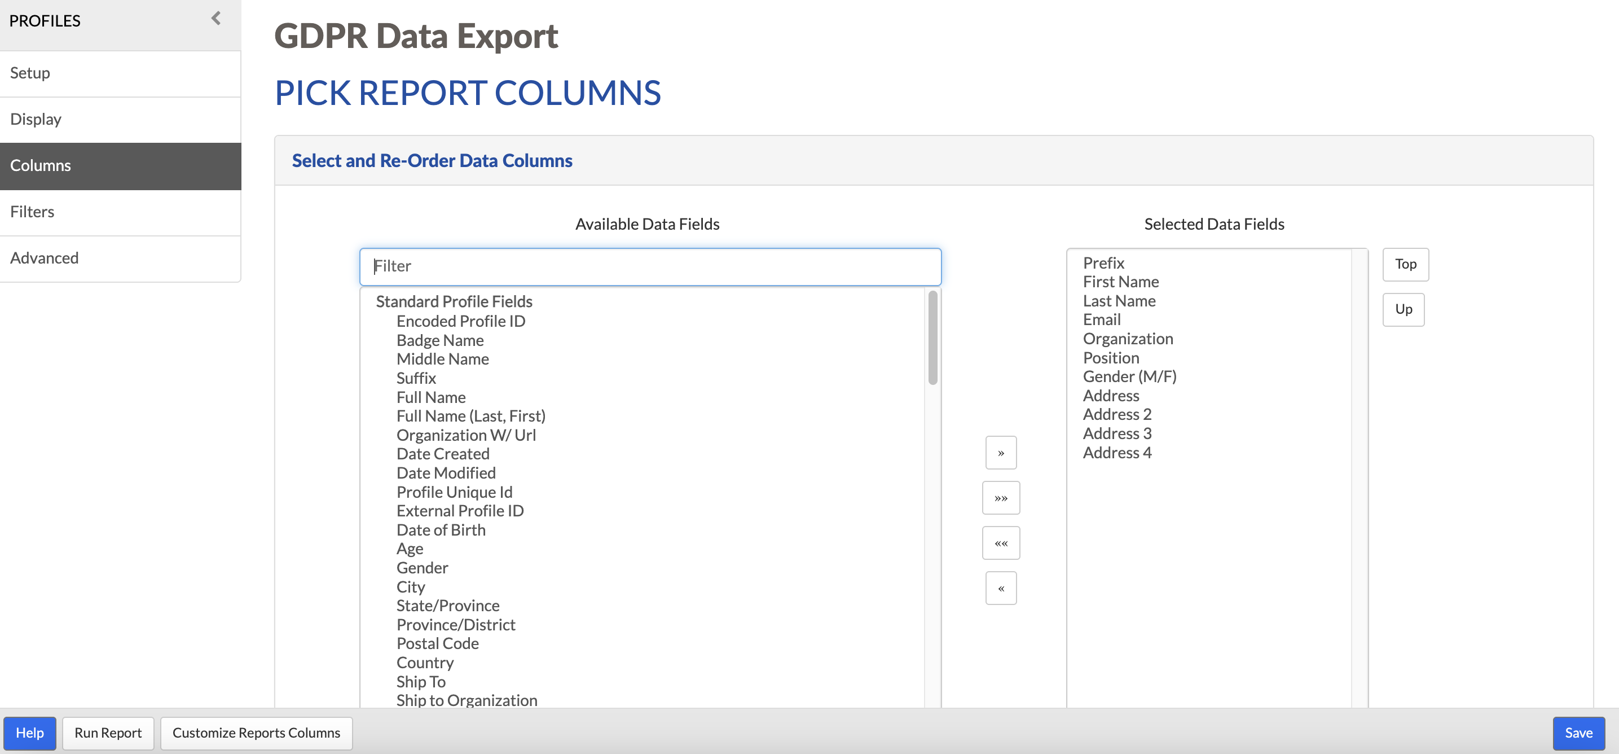Screen dimensions: 1619x754
Task: Select Organization W/ Url option
Action: [x=466, y=436]
